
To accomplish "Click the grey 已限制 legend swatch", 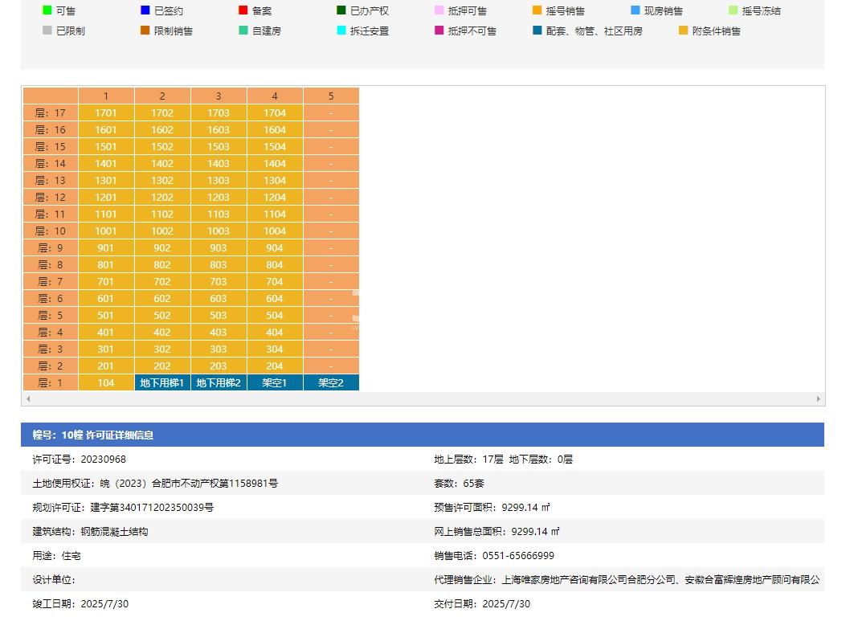I will pyautogui.click(x=47, y=31).
